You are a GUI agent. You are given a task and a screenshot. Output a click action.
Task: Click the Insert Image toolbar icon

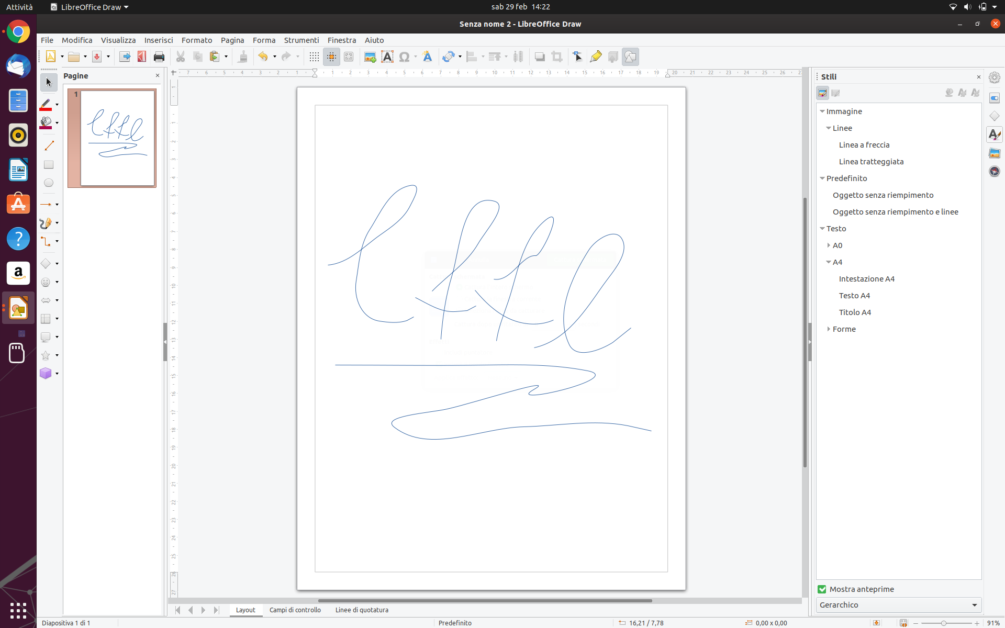[x=370, y=57]
